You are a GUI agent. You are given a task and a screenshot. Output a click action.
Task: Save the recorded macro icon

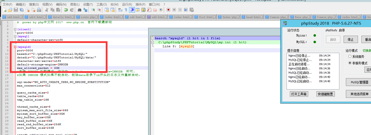[x=191, y=10]
